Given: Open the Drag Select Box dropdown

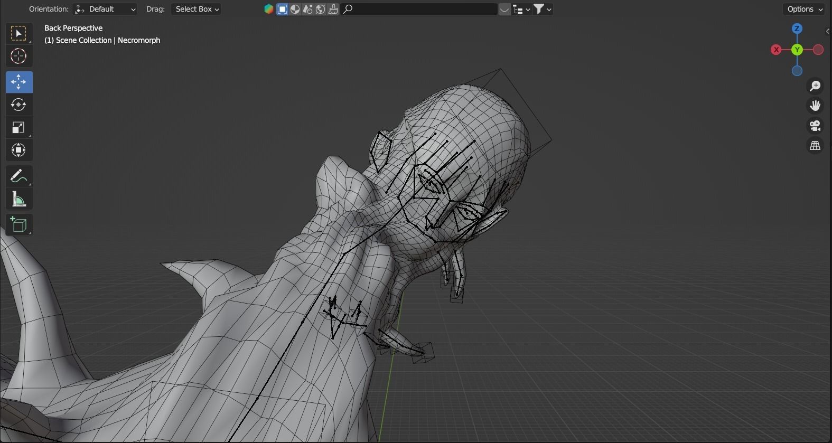Looking at the screenshot, I should pyautogui.click(x=197, y=9).
